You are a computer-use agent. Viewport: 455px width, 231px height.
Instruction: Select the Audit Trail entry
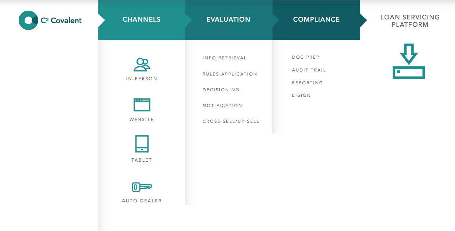(309, 70)
